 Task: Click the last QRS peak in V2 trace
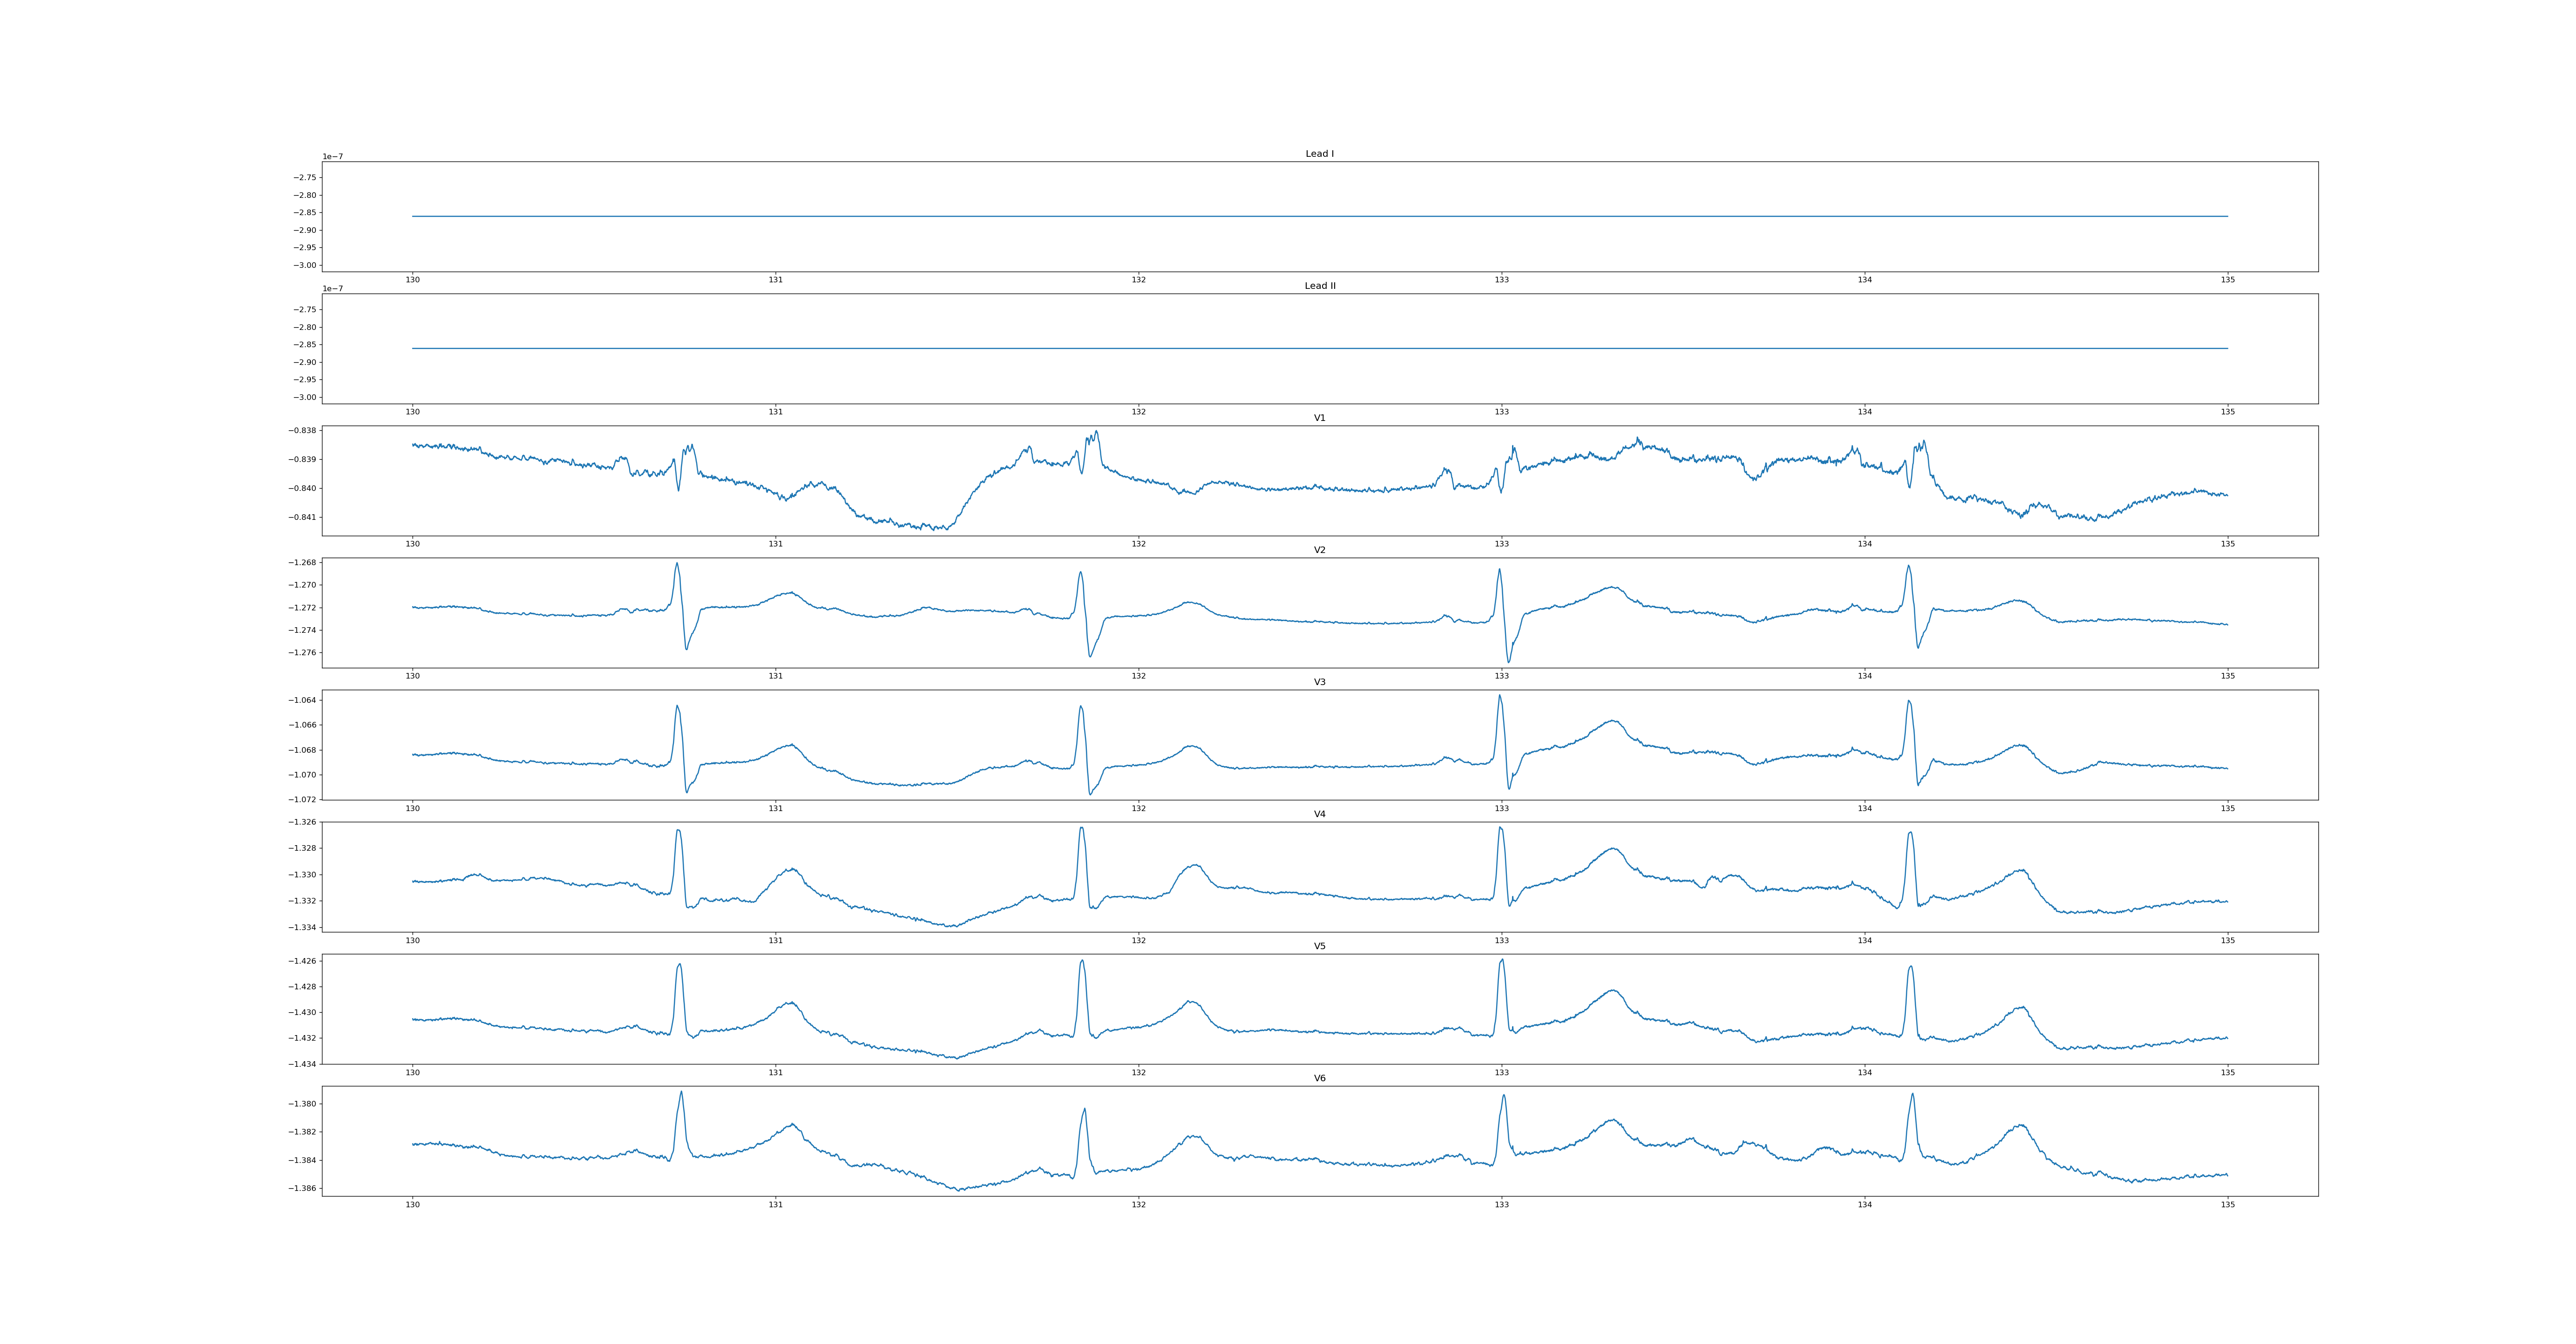1908,567
